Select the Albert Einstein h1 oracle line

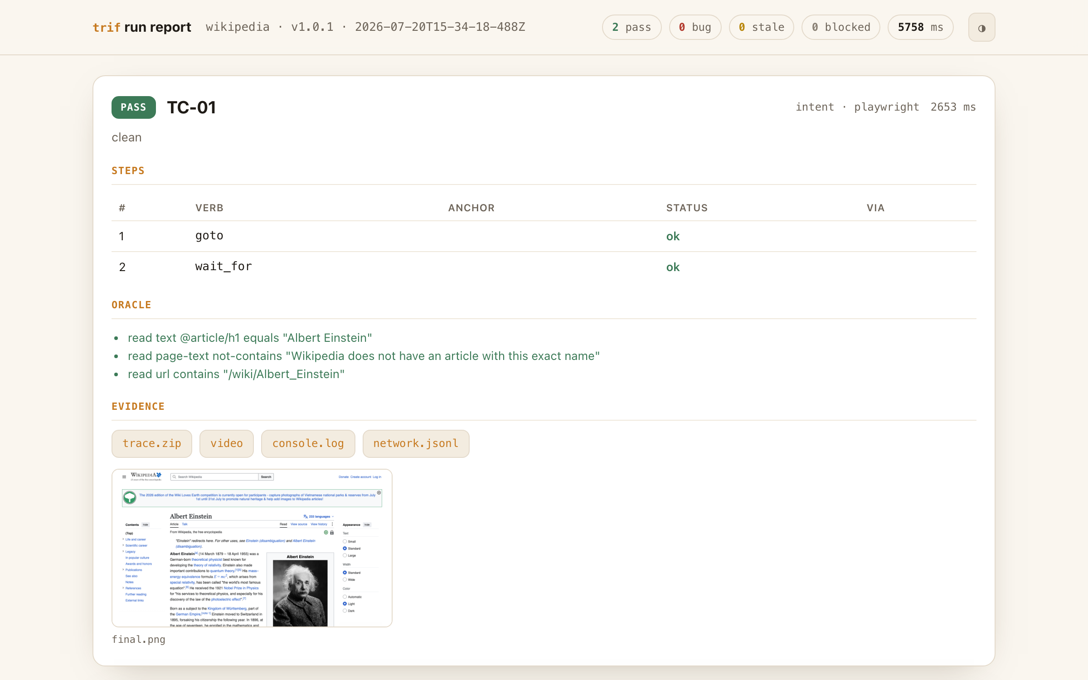coord(250,338)
